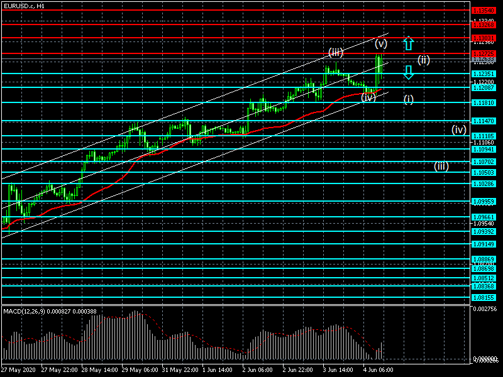Screen dimensions: 503x377
Task: Click the 0.002756 MACD scale value
Action: click(485, 309)
